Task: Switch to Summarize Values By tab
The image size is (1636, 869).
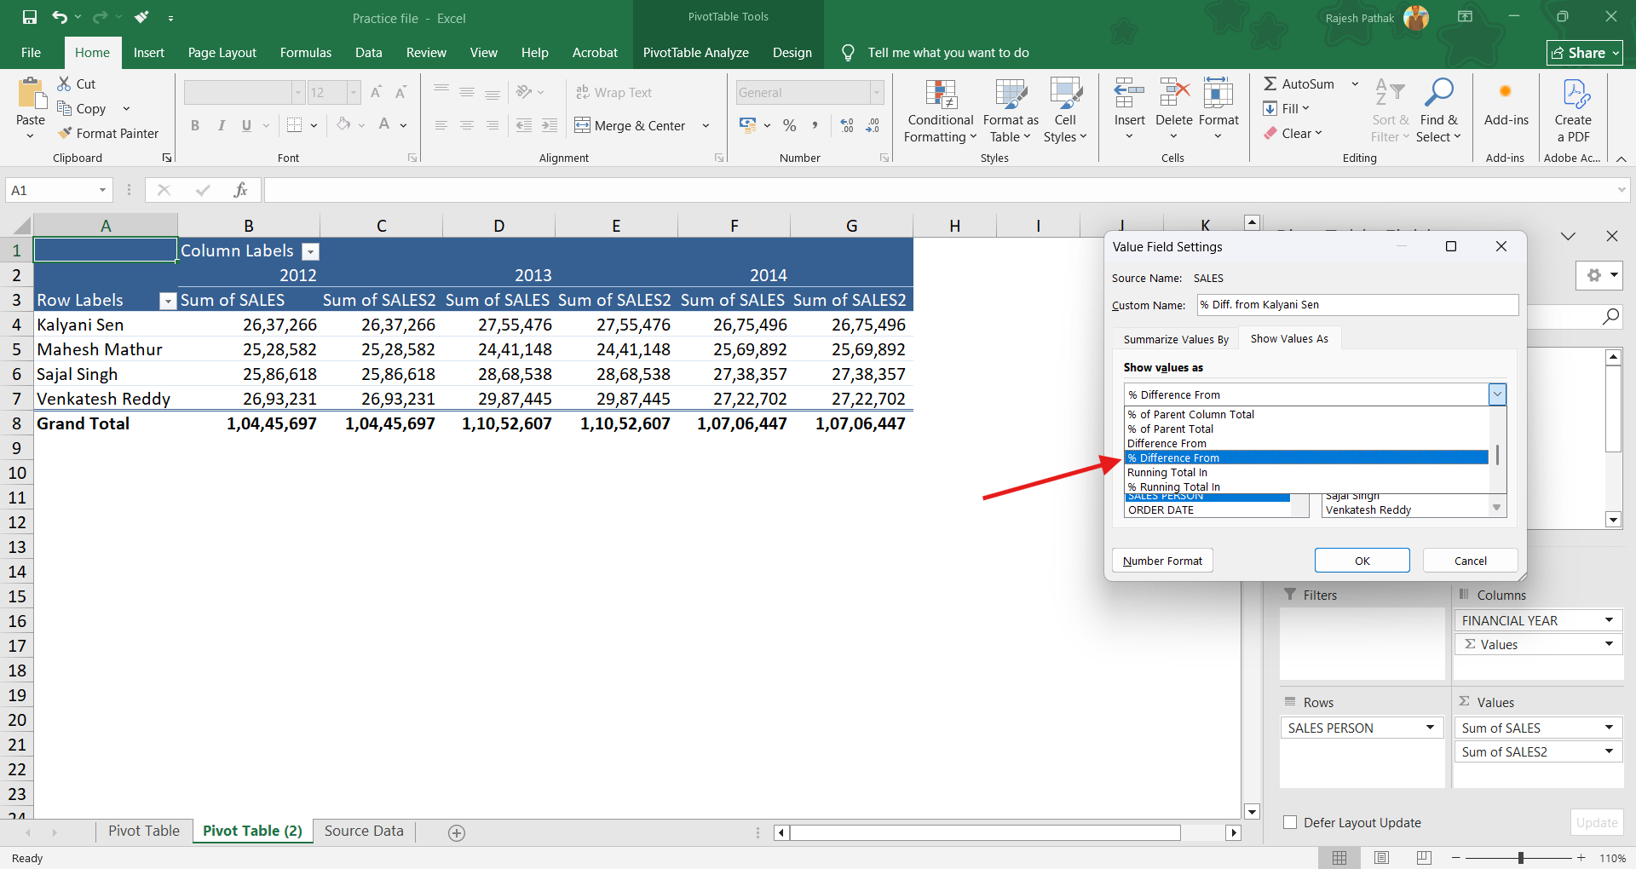Action: [x=1175, y=339]
